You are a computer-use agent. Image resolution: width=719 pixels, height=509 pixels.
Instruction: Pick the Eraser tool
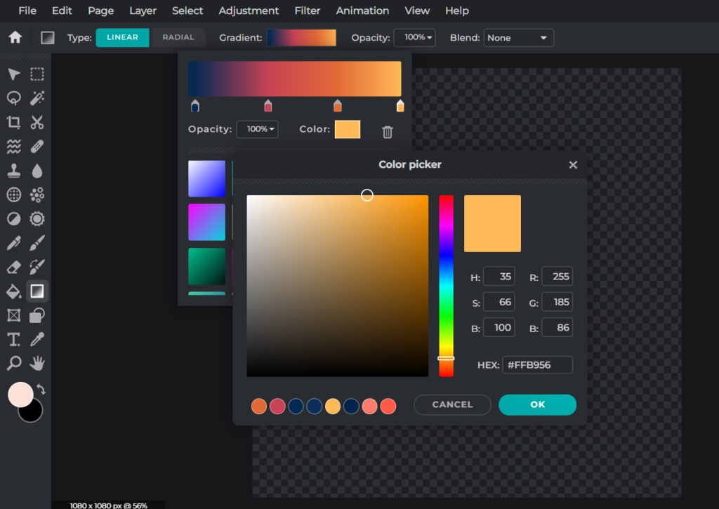13,267
